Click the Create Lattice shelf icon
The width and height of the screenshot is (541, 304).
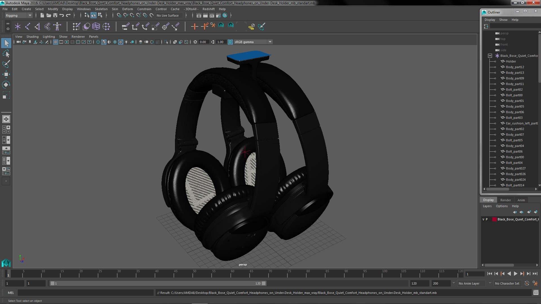click(96, 26)
